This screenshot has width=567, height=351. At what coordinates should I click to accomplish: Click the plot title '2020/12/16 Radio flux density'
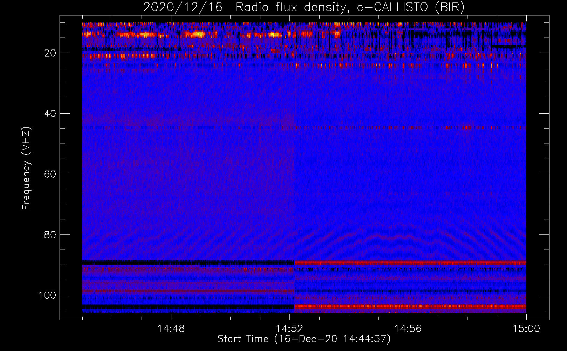[x=304, y=7]
